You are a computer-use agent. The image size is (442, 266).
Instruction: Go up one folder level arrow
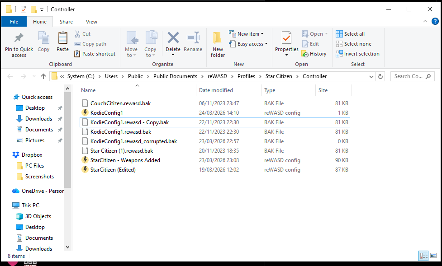(43, 76)
